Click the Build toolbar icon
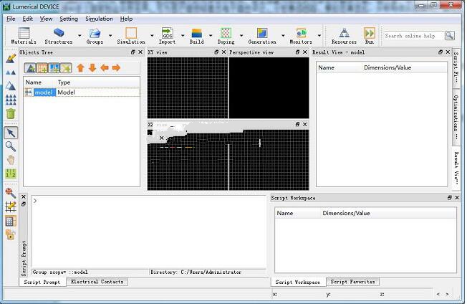The height and width of the screenshot is (304, 467). (x=197, y=33)
